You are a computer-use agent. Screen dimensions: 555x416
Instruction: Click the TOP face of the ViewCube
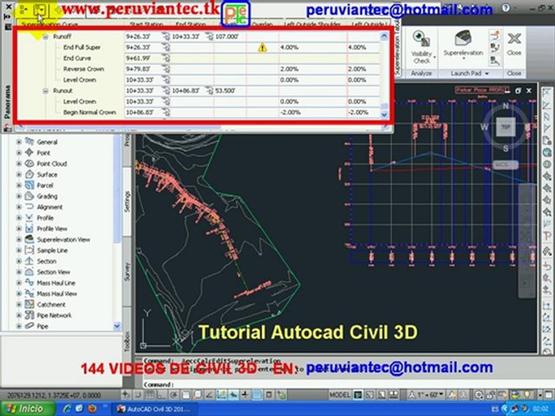(x=505, y=127)
